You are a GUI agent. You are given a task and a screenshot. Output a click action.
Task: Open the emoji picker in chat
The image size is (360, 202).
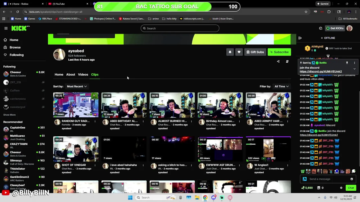pos(352,179)
